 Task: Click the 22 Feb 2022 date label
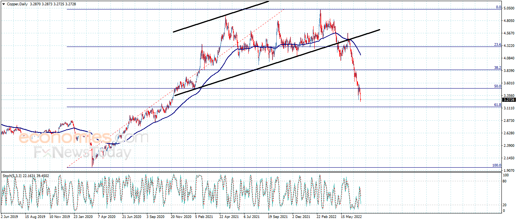pyautogui.click(x=326, y=218)
